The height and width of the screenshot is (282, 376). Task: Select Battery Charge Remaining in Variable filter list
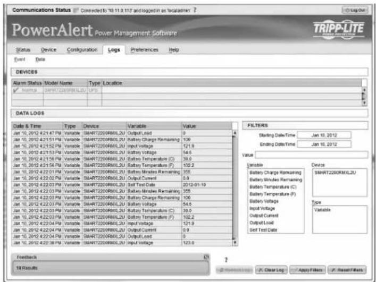(x=275, y=173)
